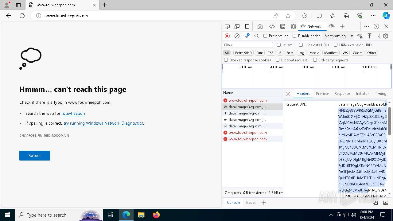Select the All request type filter
The image size is (393, 221).
pyautogui.click(x=227, y=53)
